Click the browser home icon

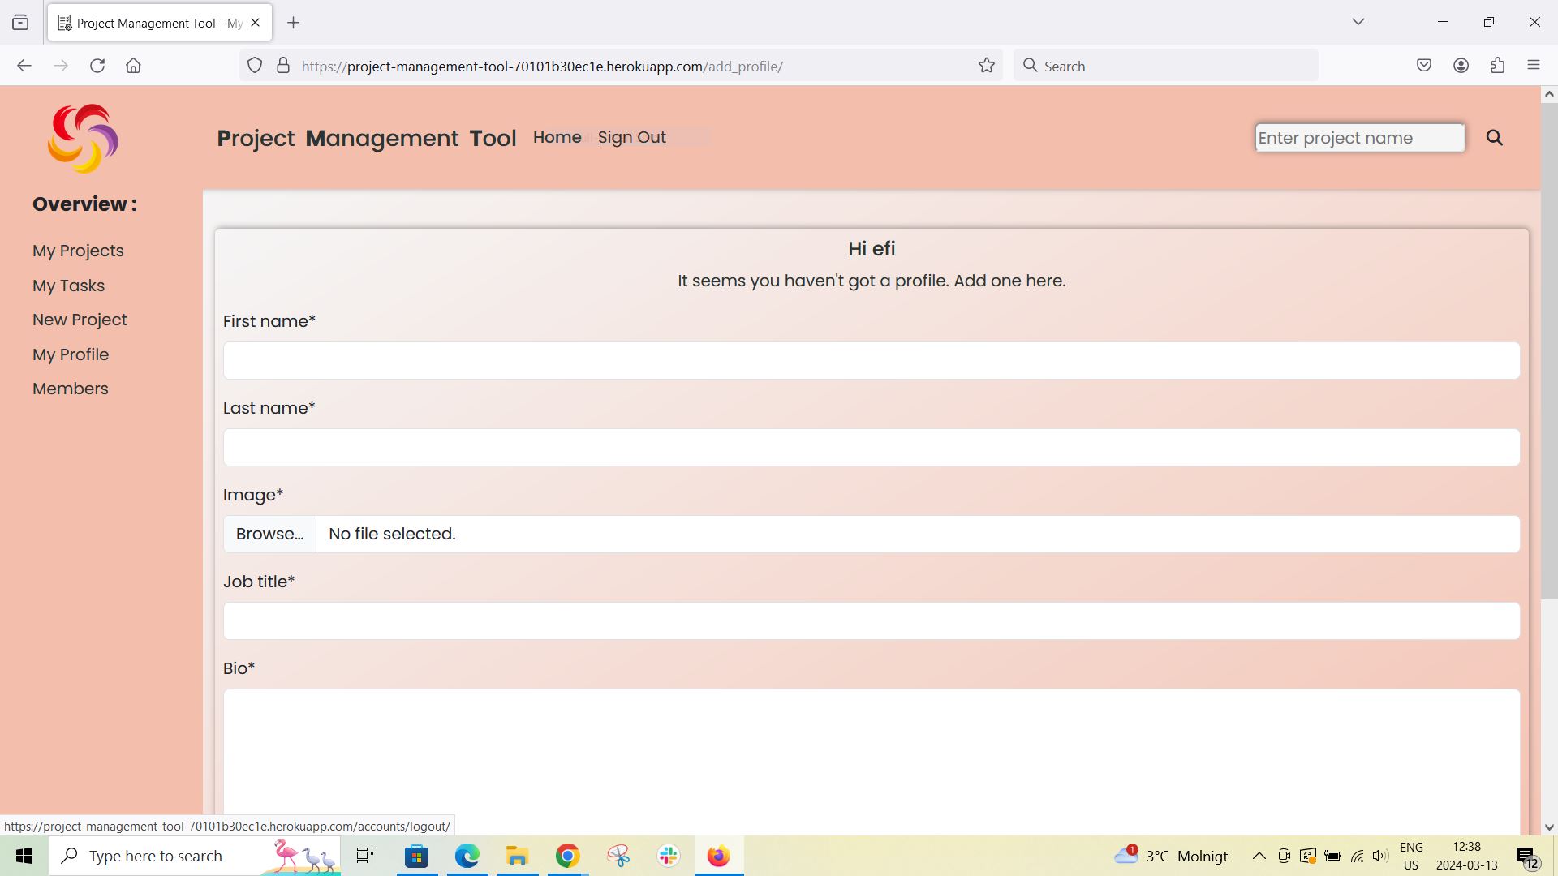tap(134, 66)
